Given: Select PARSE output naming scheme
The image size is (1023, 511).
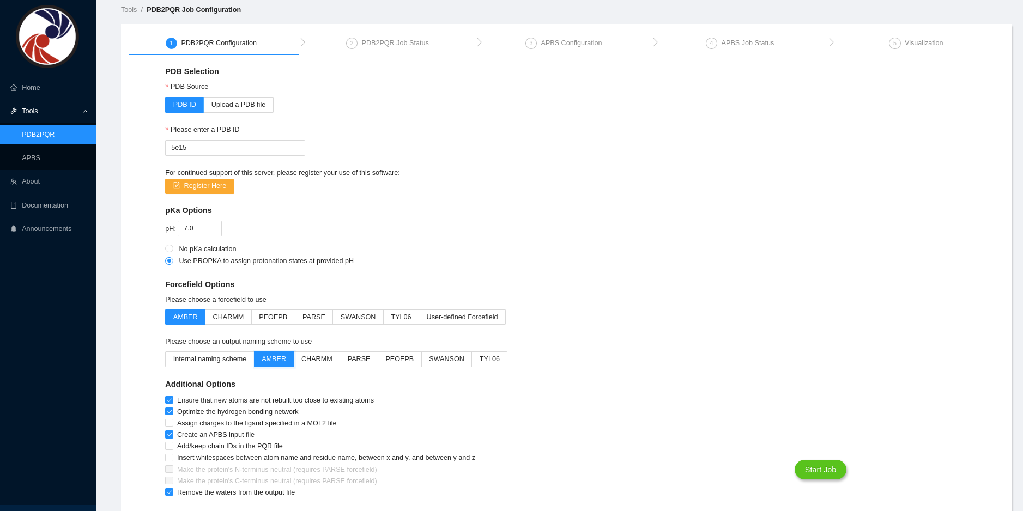Looking at the screenshot, I should tap(359, 359).
